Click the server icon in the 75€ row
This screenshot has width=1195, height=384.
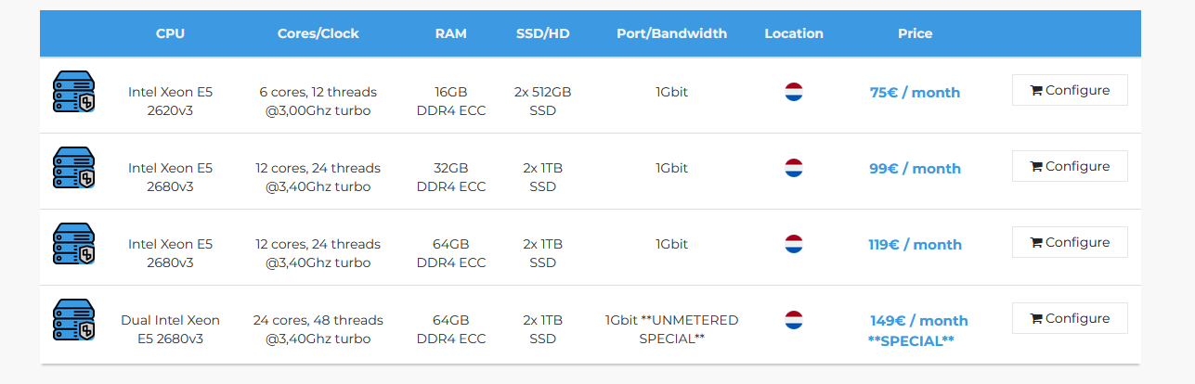pos(73,92)
